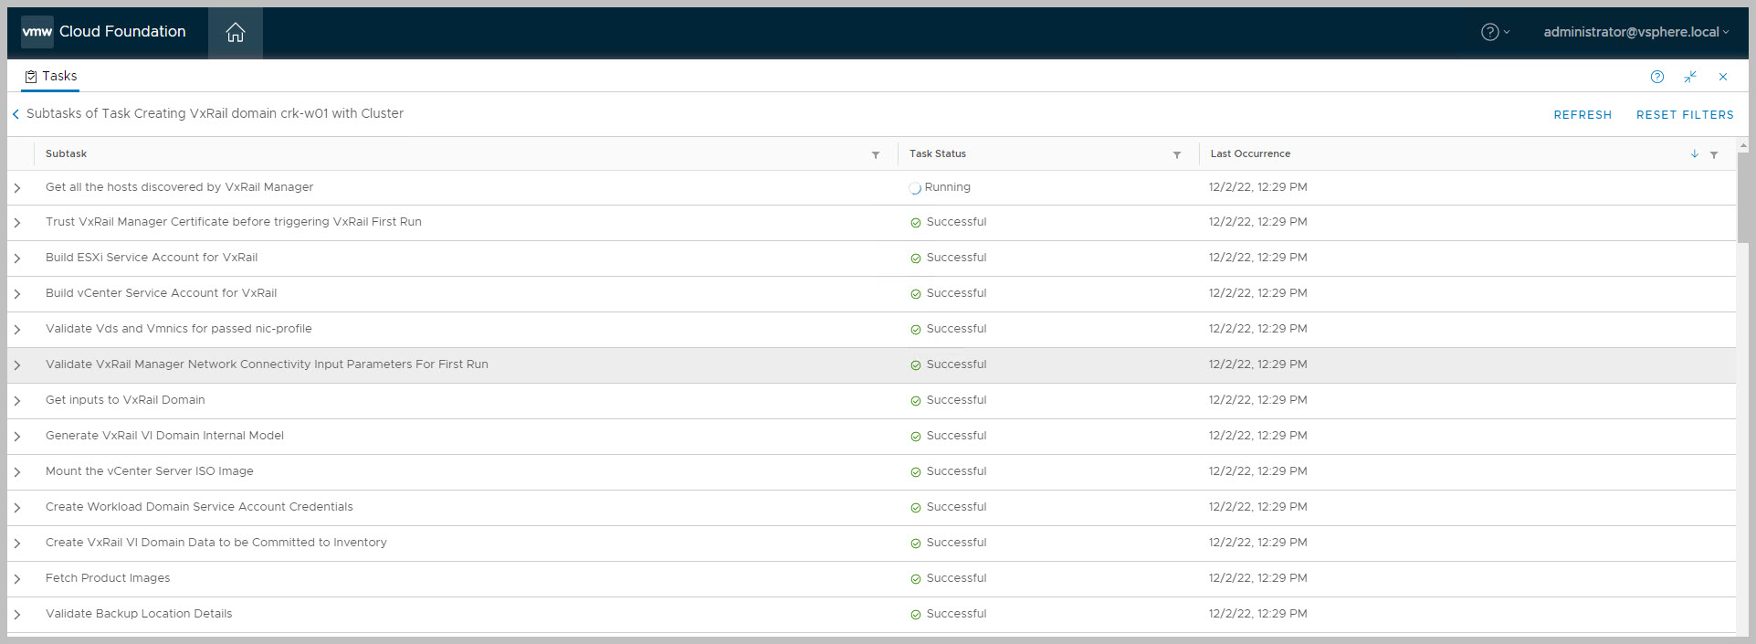The image size is (1756, 644).
Task: Switch to the Tasks tab
Action: (51, 77)
